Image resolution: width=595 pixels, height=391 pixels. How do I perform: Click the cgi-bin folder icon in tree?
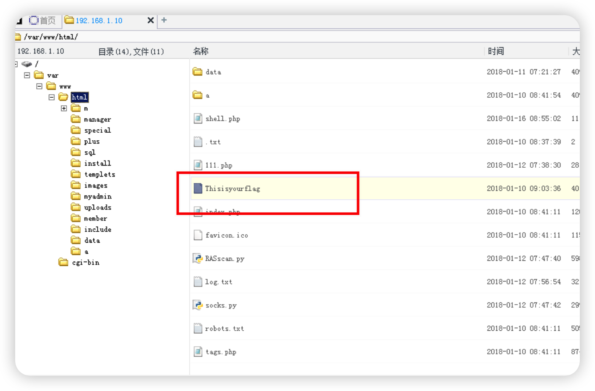[64, 262]
